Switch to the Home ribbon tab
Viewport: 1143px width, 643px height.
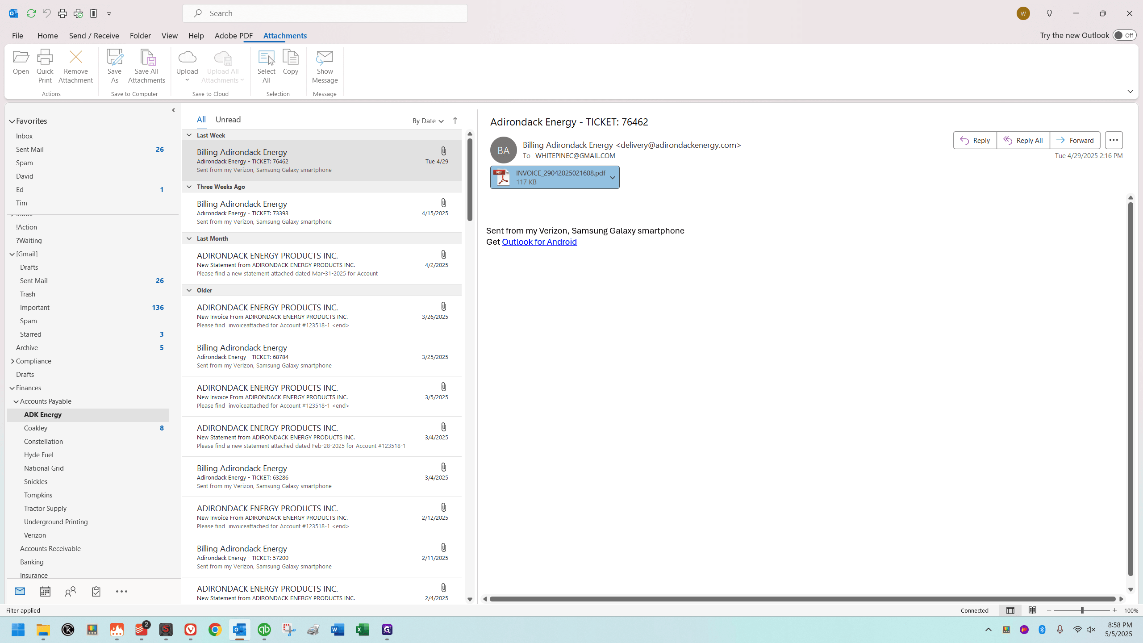coord(47,36)
